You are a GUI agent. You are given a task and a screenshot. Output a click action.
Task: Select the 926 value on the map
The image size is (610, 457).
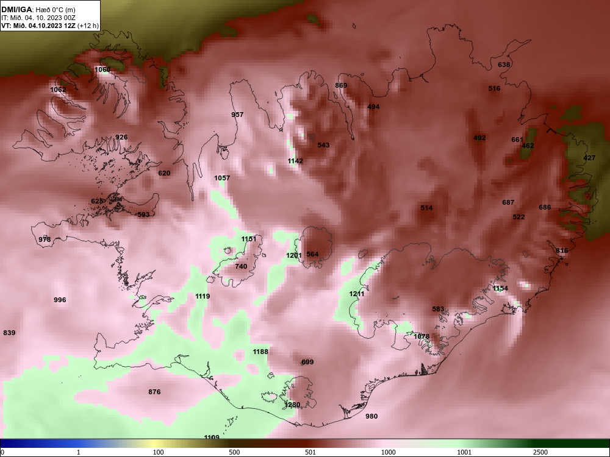pyautogui.click(x=121, y=137)
